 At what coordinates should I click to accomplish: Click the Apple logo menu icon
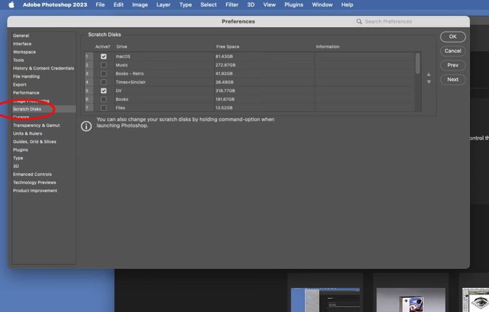11,5
